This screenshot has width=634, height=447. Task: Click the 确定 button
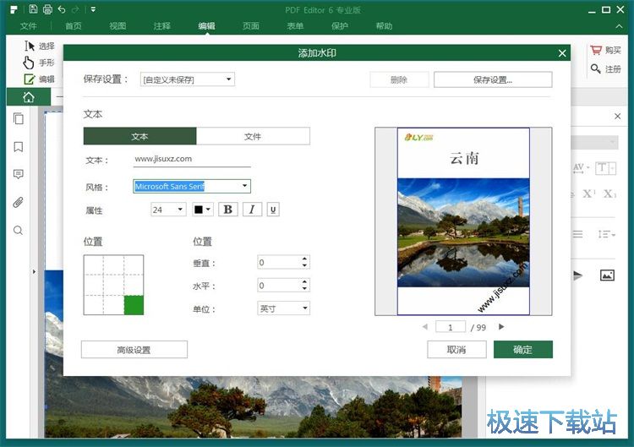point(523,349)
